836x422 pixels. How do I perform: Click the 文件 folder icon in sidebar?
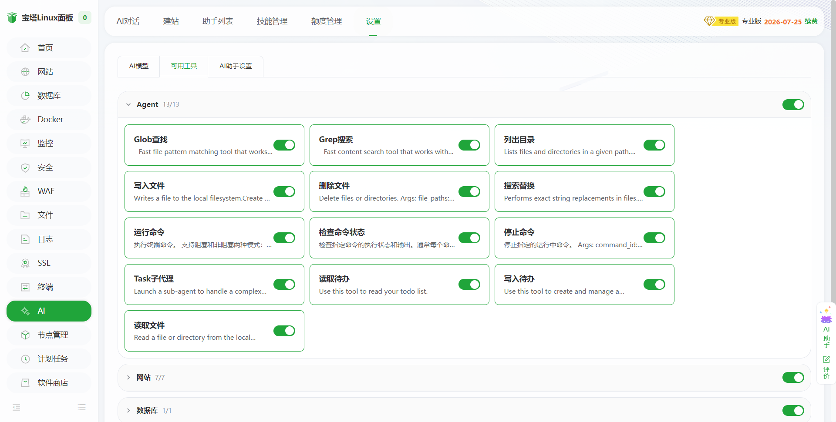click(x=25, y=215)
